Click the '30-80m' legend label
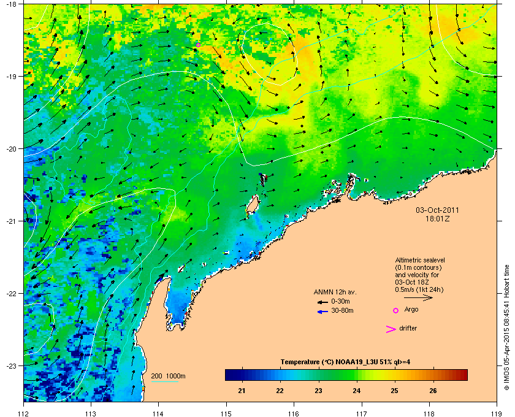515x417 pixels. (x=342, y=310)
